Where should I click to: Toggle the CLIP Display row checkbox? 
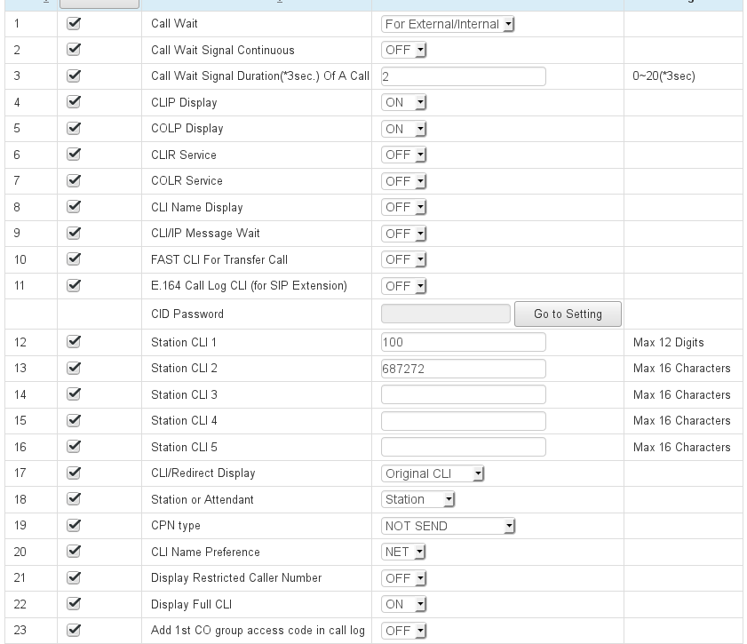pos(75,102)
